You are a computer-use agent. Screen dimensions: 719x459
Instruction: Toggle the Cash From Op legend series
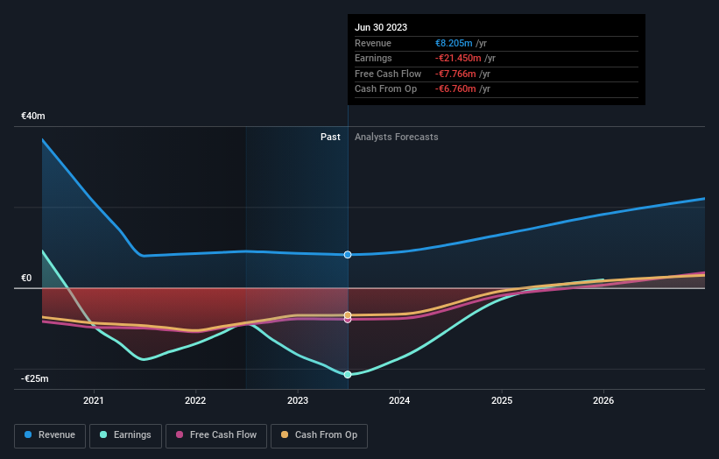(x=319, y=435)
